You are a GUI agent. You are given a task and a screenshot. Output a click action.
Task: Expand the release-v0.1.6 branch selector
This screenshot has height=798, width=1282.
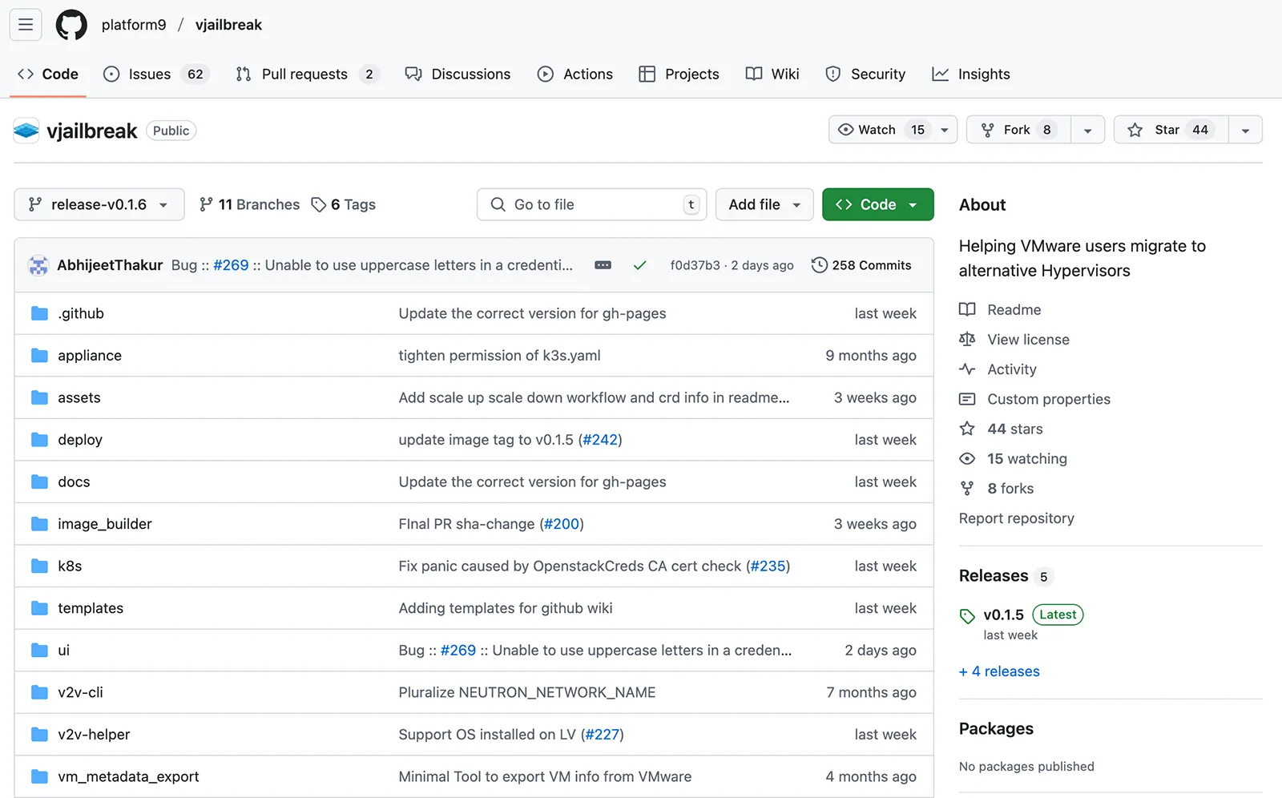pyautogui.click(x=99, y=204)
